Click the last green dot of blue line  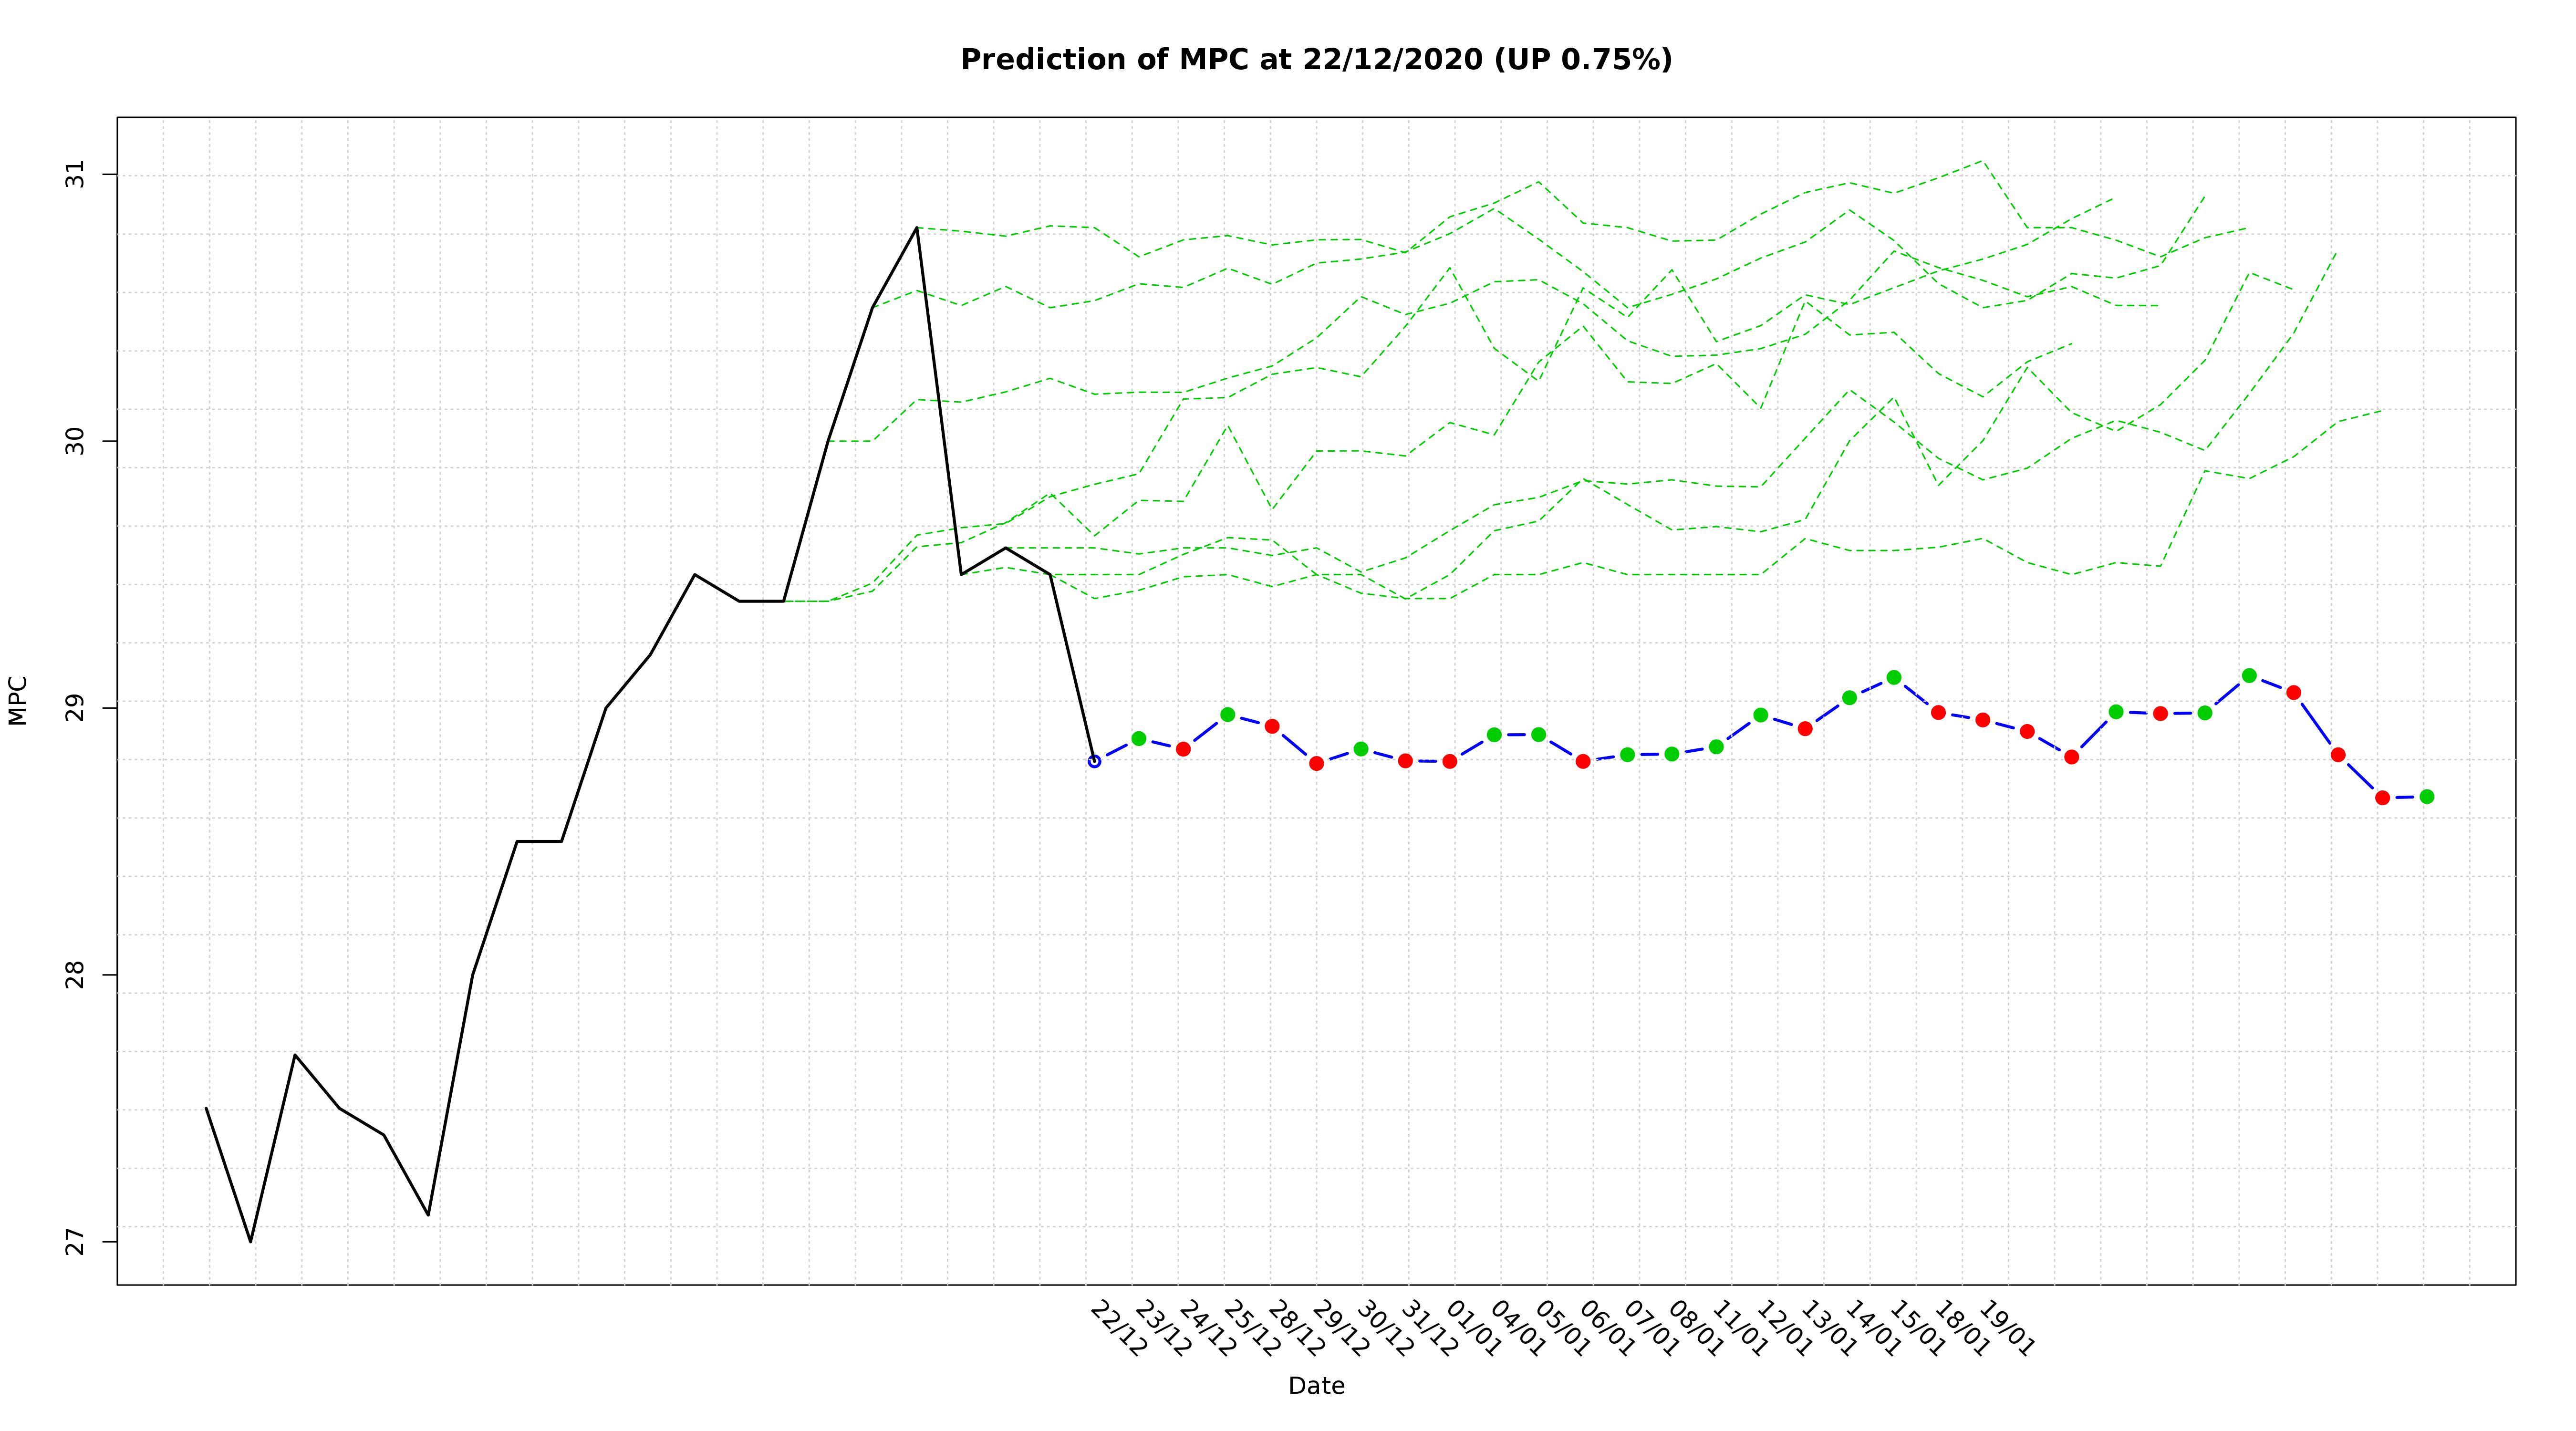pos(2426,797)
